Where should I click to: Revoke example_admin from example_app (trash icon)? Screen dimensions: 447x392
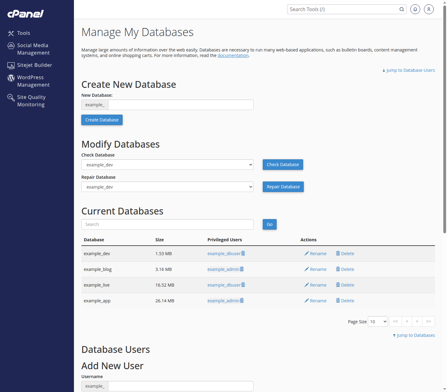(242, 300)
